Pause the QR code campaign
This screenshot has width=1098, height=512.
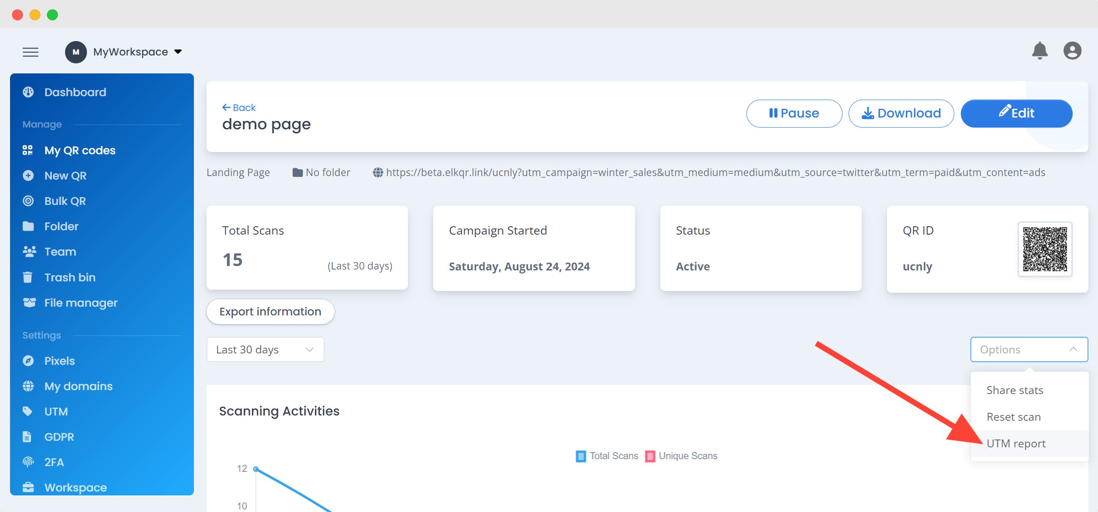point(794,114)
